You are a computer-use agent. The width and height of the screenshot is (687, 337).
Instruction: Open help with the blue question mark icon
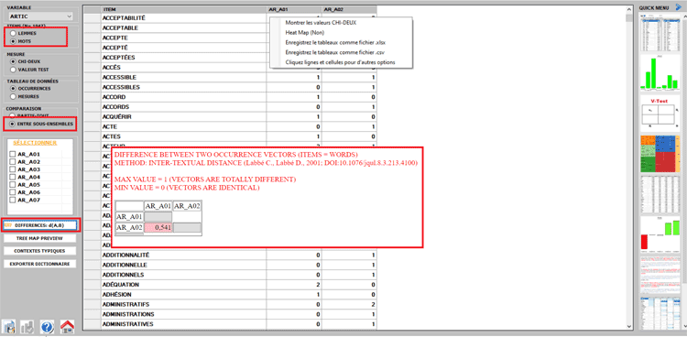click(48, 327)
